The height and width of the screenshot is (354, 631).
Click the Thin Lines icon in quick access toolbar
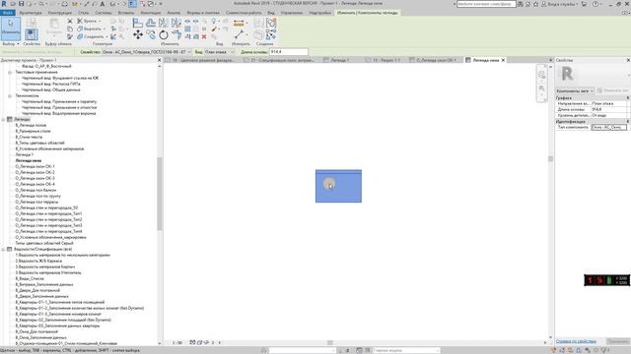pyautogui.click(x=132, y=4)
